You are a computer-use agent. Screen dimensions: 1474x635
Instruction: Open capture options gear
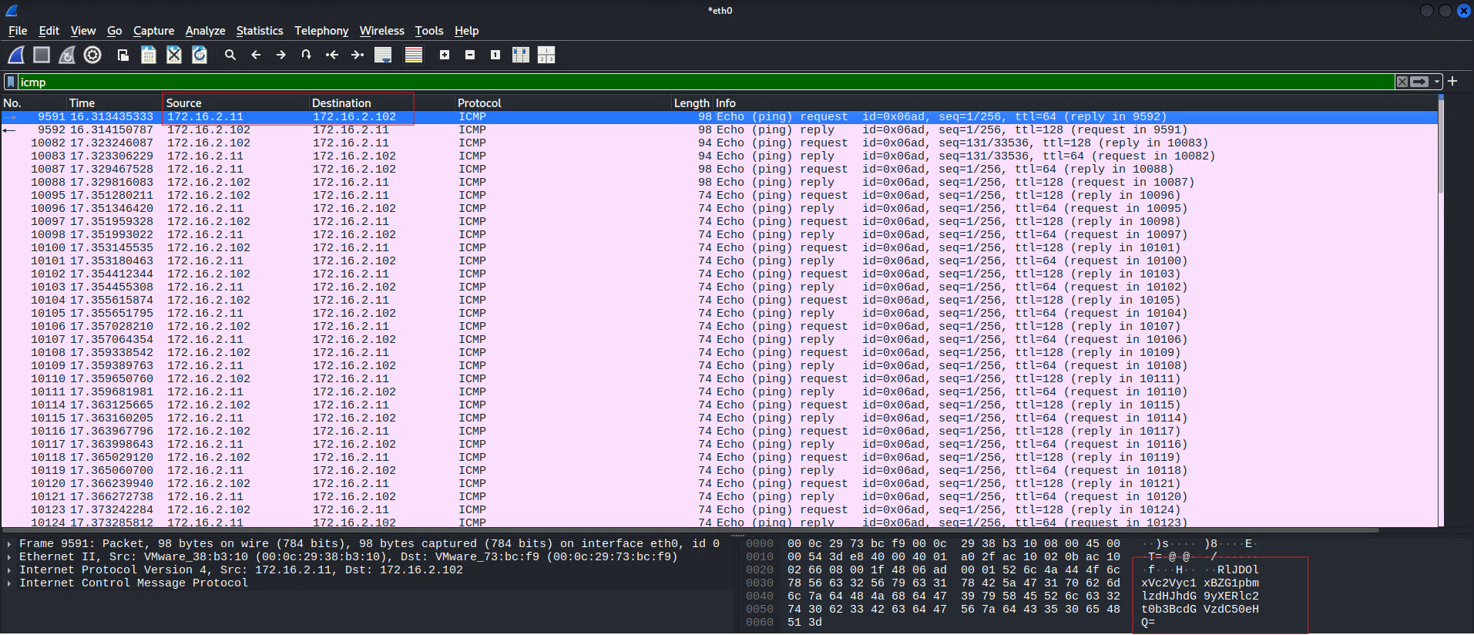(x=92, y=55)
